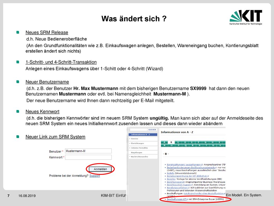Select letter I in the index
The width and height of the screenshot is (274, 206).
219,142
